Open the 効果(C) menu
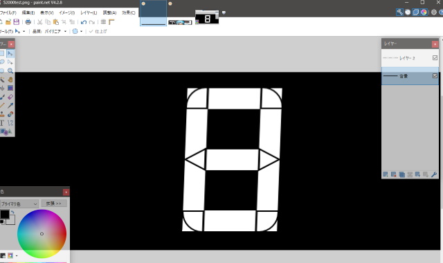The width and height of the screenshot is (443, 263). [129, 12]
